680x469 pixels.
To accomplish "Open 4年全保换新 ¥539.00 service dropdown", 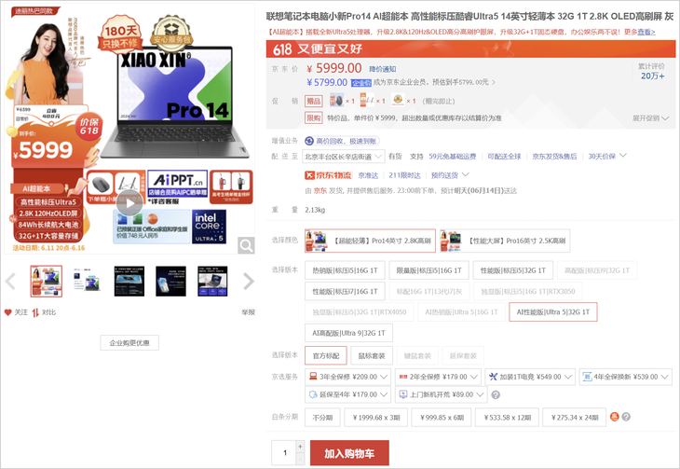I will [625, 377].
